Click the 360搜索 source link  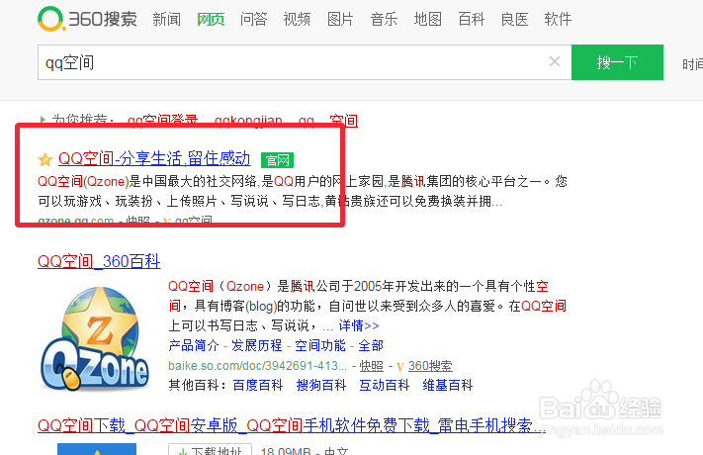point(430,366)
